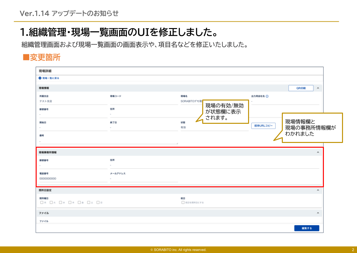Click the back arrow icon beside 現場一覧に戻る

click(40, 78)
